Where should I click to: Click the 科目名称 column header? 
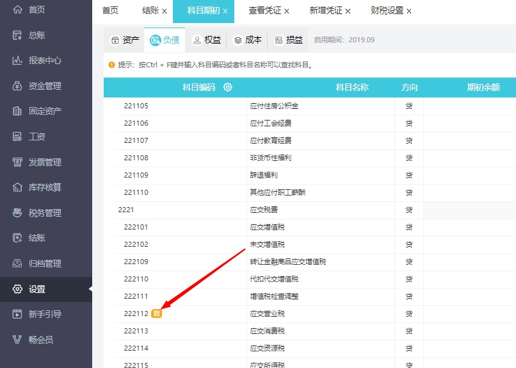tap(352, 87)
